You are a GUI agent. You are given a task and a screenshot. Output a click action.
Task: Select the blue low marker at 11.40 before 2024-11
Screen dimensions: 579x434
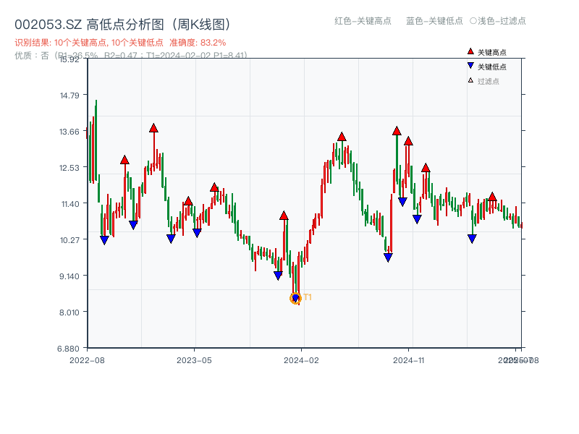point(402,202)
